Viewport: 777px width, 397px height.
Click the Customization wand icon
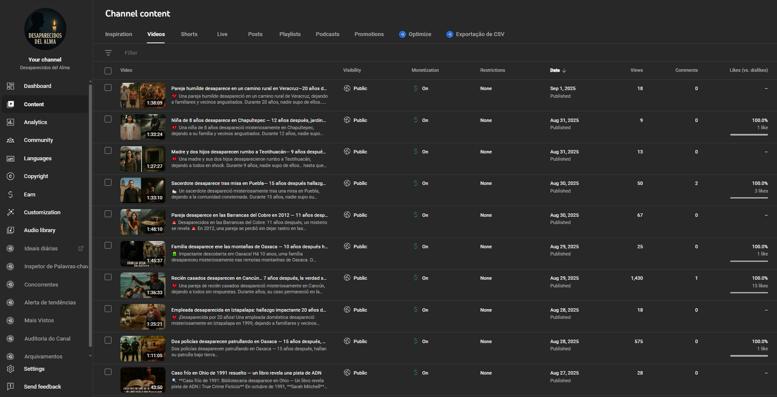[x=11, y=213]
